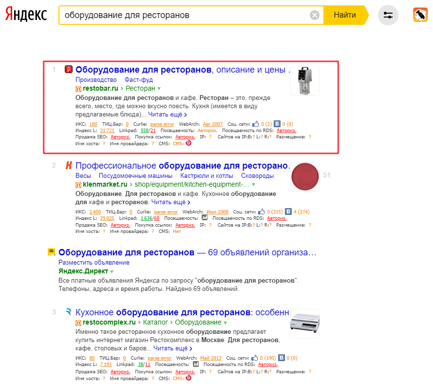Open WebArch link Авг 2007 in first result
This screenshot has width=433, height=384.
pyautogui.click(x=213, y=123)
